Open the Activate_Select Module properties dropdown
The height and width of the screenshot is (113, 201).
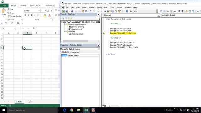98,49
